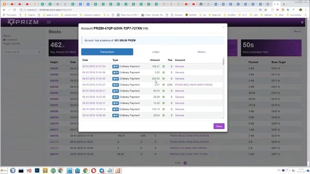310x174 pixels.
Task: Click the payment type icon in the 20:00:21 row
Action: point(115,91)
